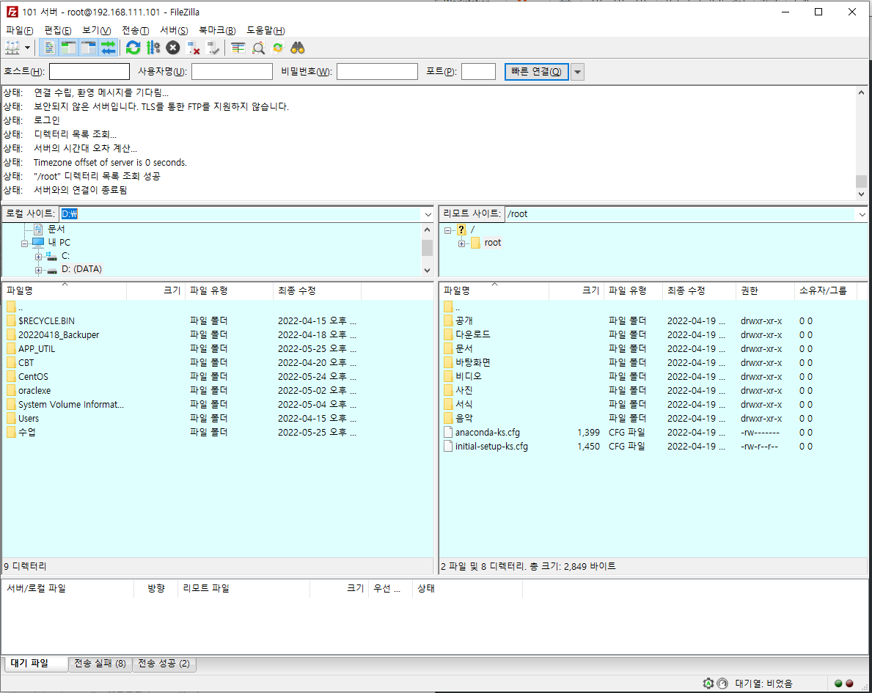The height and width of the screenshot is (693, 872).
Task: Disconnect from the current server
Action: pos(193,48)
